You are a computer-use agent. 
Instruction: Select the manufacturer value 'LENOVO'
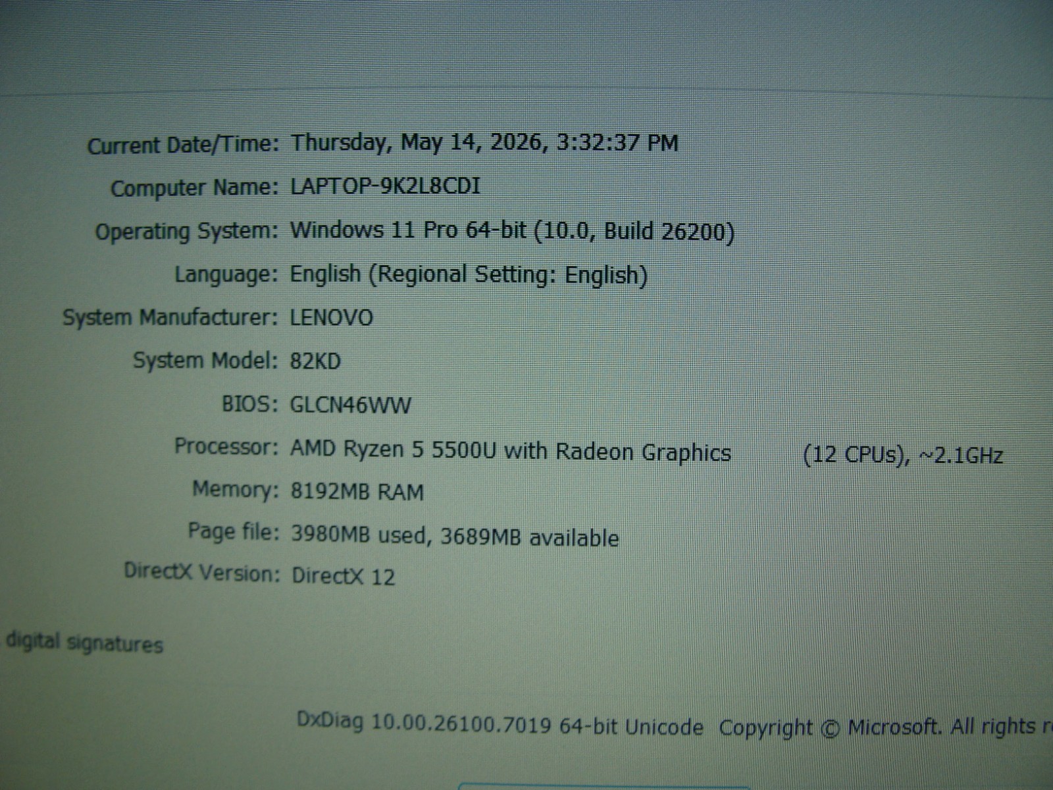[332, 318]
